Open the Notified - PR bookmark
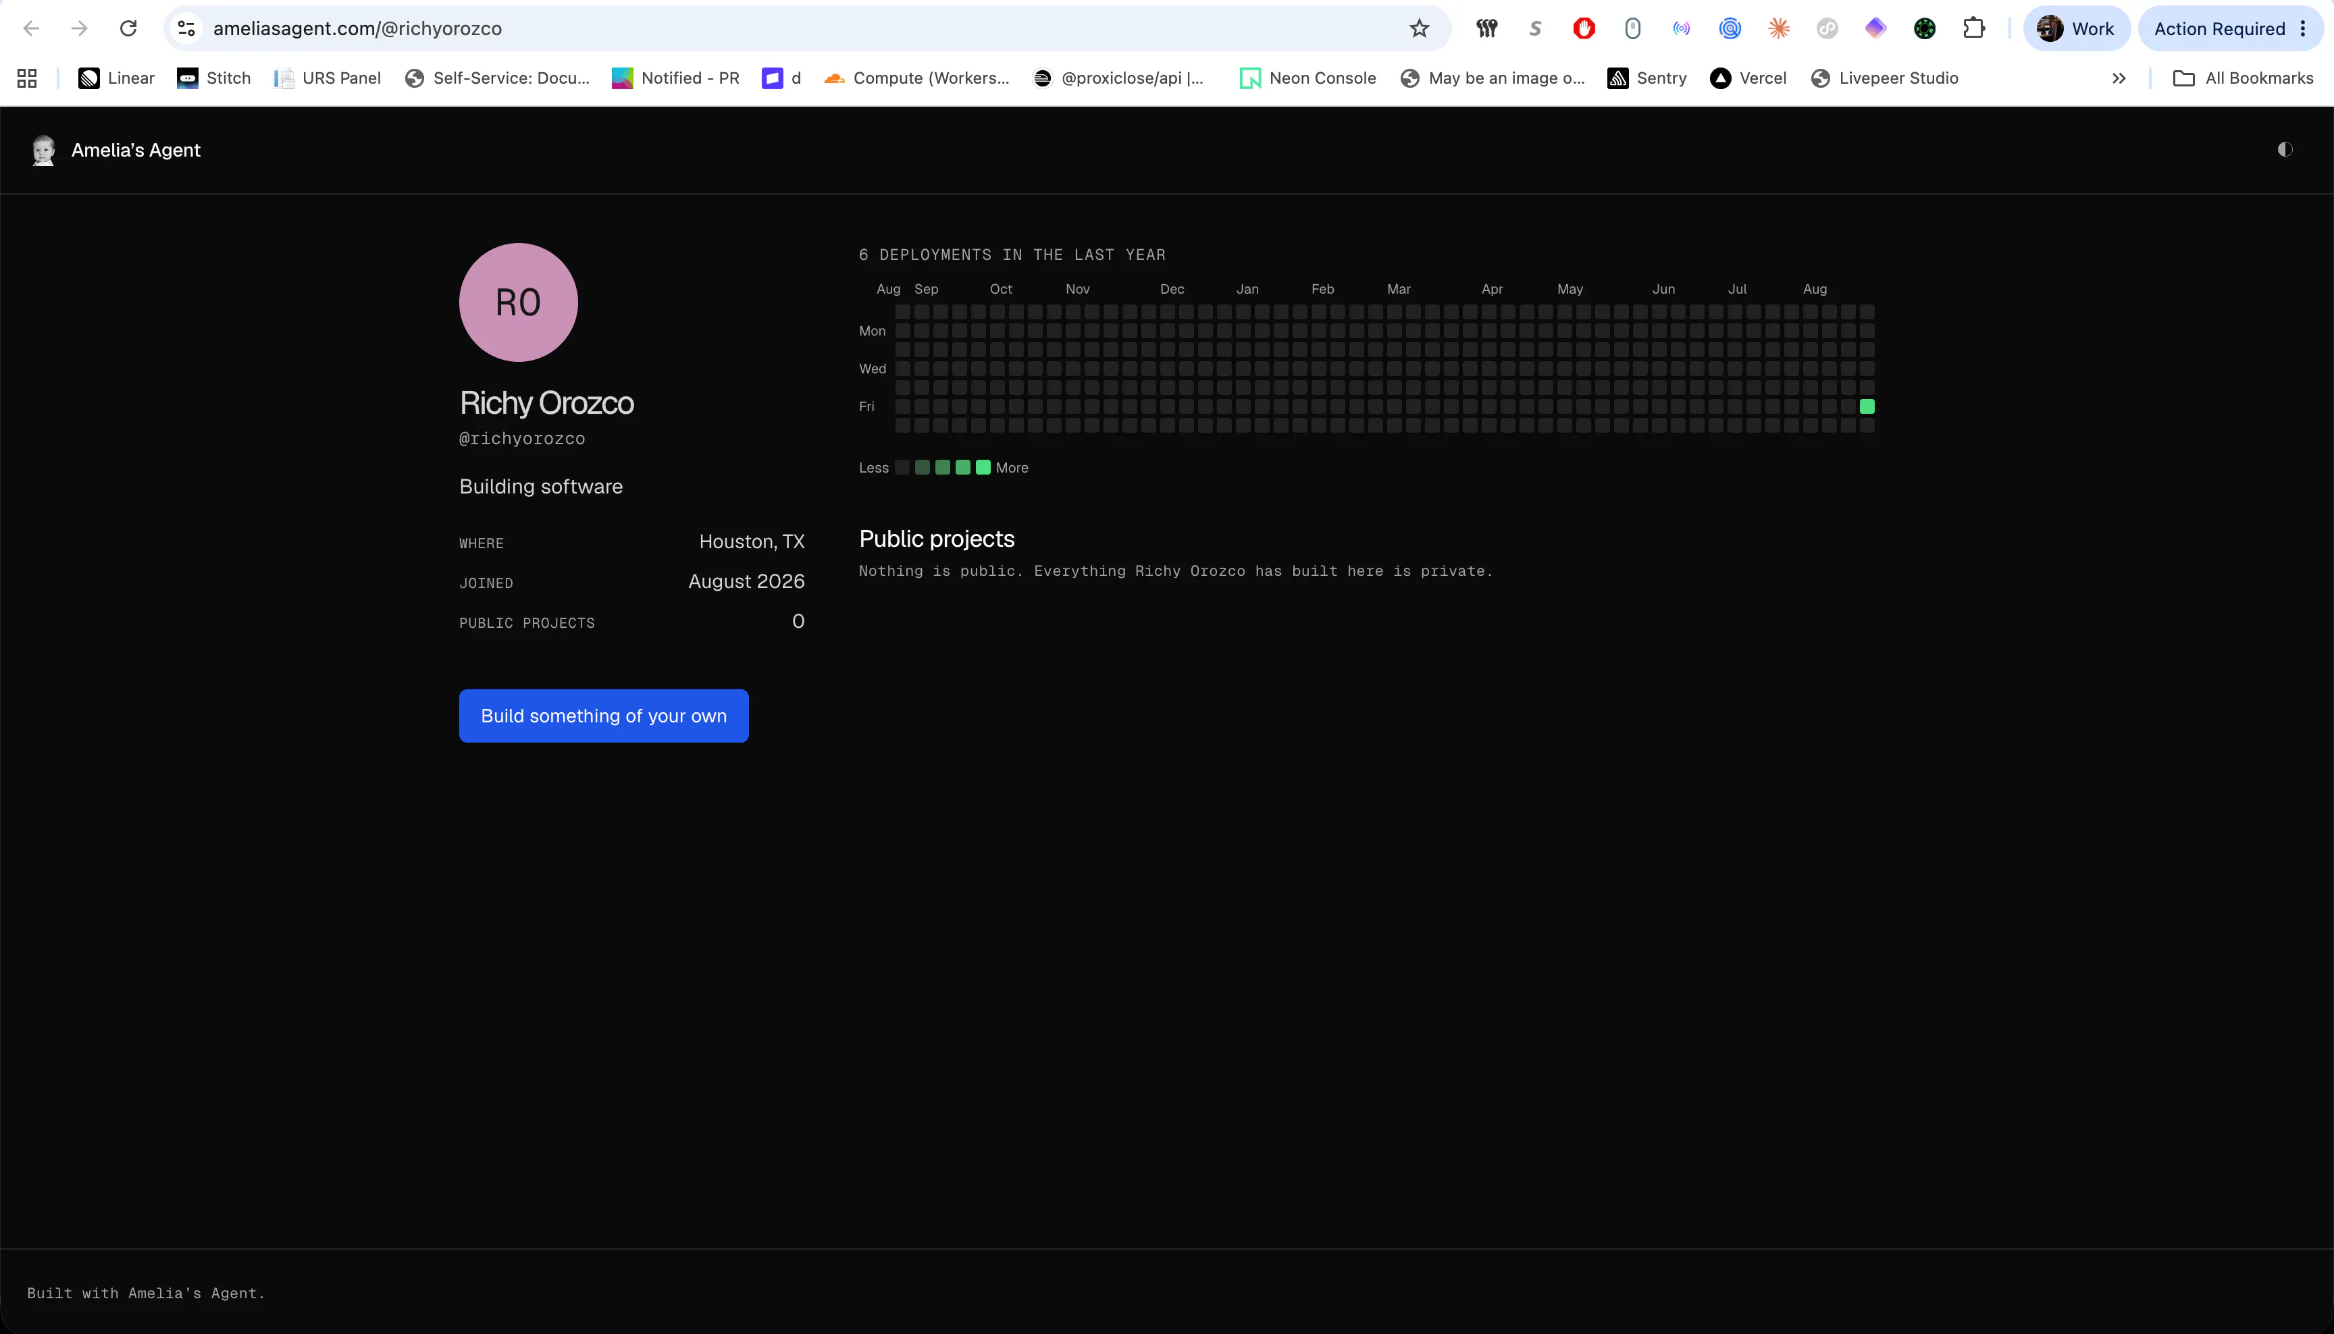 (x=675, y=79)
